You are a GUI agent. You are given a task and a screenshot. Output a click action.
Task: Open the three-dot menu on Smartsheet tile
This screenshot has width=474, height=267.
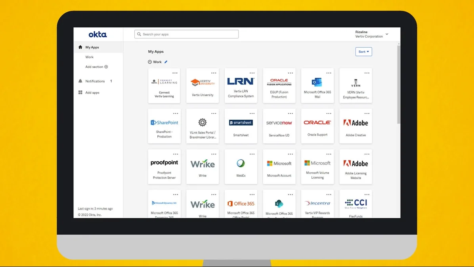(252, 114)
